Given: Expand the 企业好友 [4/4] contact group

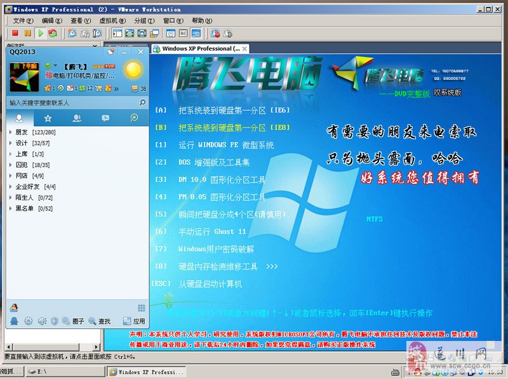Looking at the screenshot, I should 10,186.
